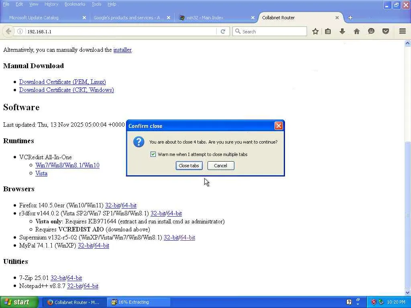411x308 pixels.
Task: Switch to Google's products and services tab
Action: [x=131, y=18]
